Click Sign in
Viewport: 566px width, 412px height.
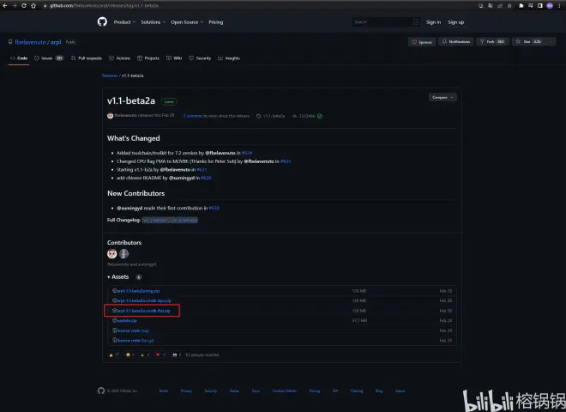[x=433, y=22]
